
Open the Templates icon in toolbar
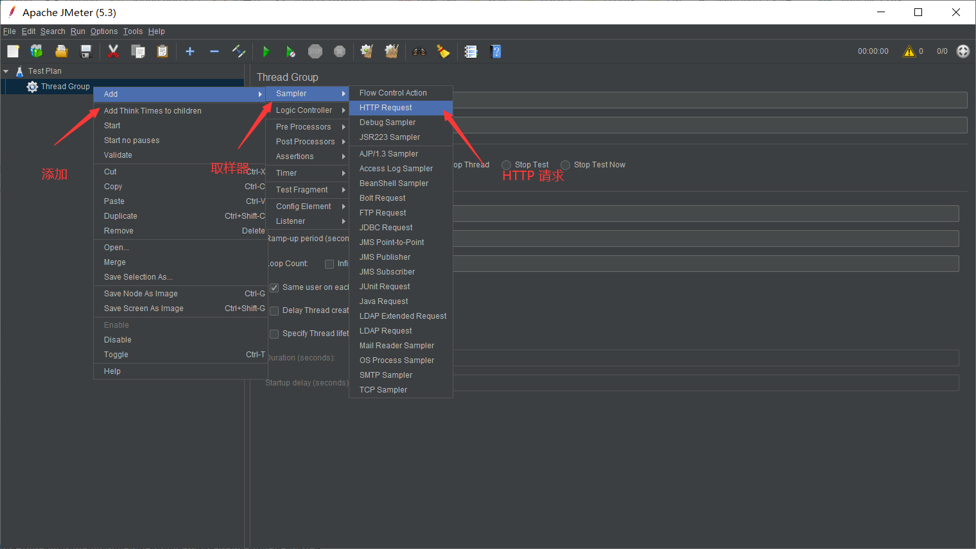point(37,51)
